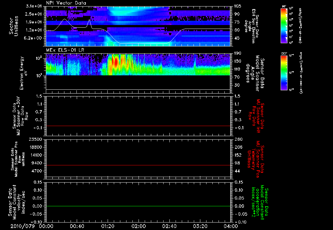Screen dimensions: 333x230
Task: Click the '190' scanner angle axis value
Action: coord(238,53)
